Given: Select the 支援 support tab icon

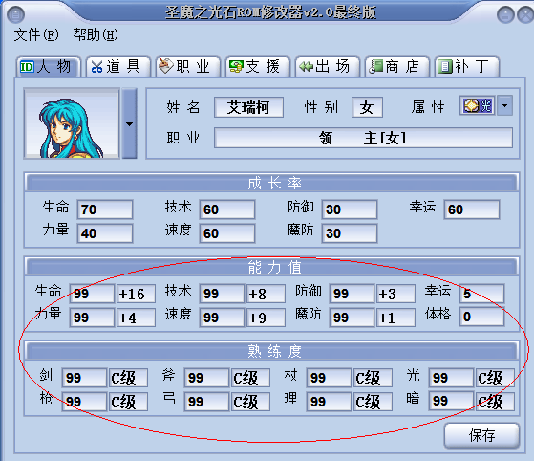Looking at the screenshot, I should coord(236,67).
